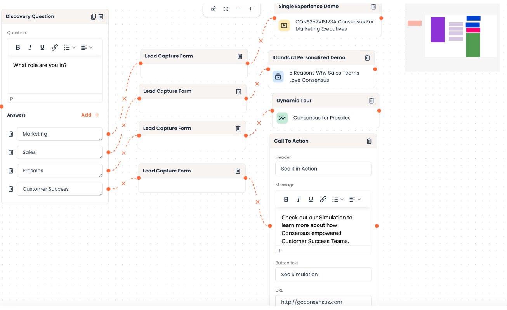This screenshot has width=507, height=310.
Task: Select 'Consensus for Presales' text
Action: pyautogui.click(x=322, y=118)
